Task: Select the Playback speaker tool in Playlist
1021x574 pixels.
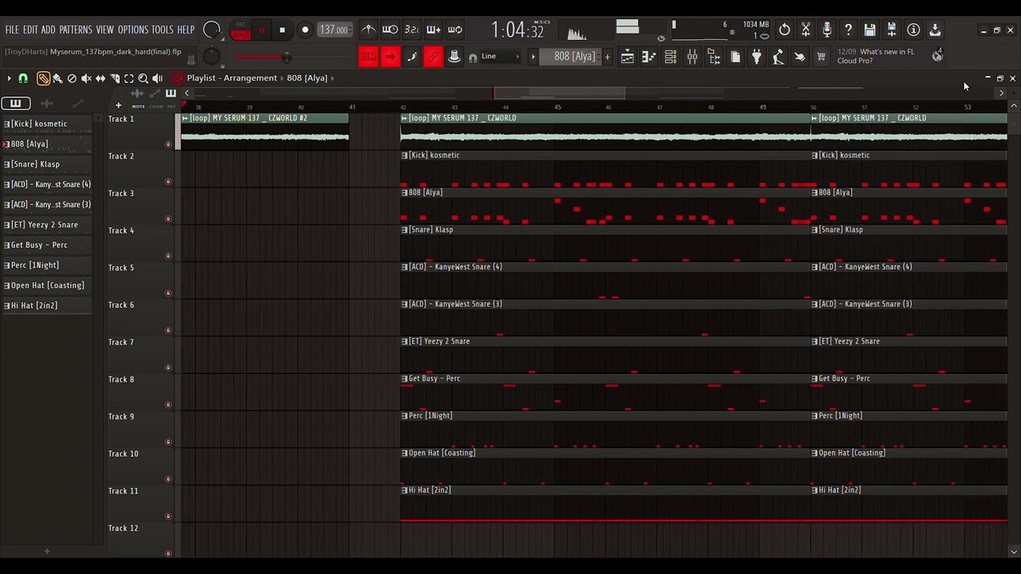Action: coord(158,78)
